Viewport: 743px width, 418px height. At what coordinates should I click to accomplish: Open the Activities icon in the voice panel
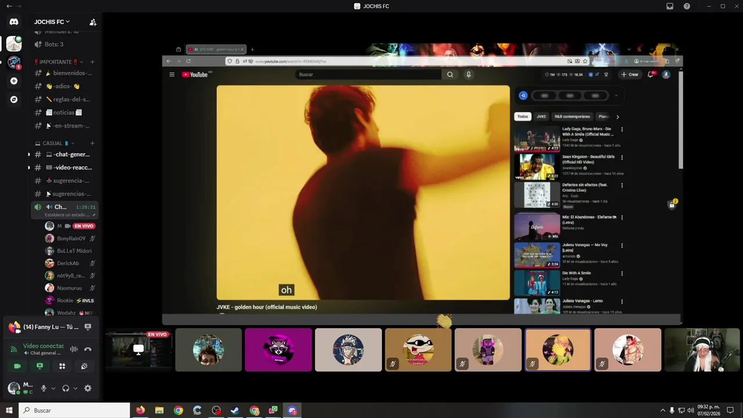coord(62,366)
